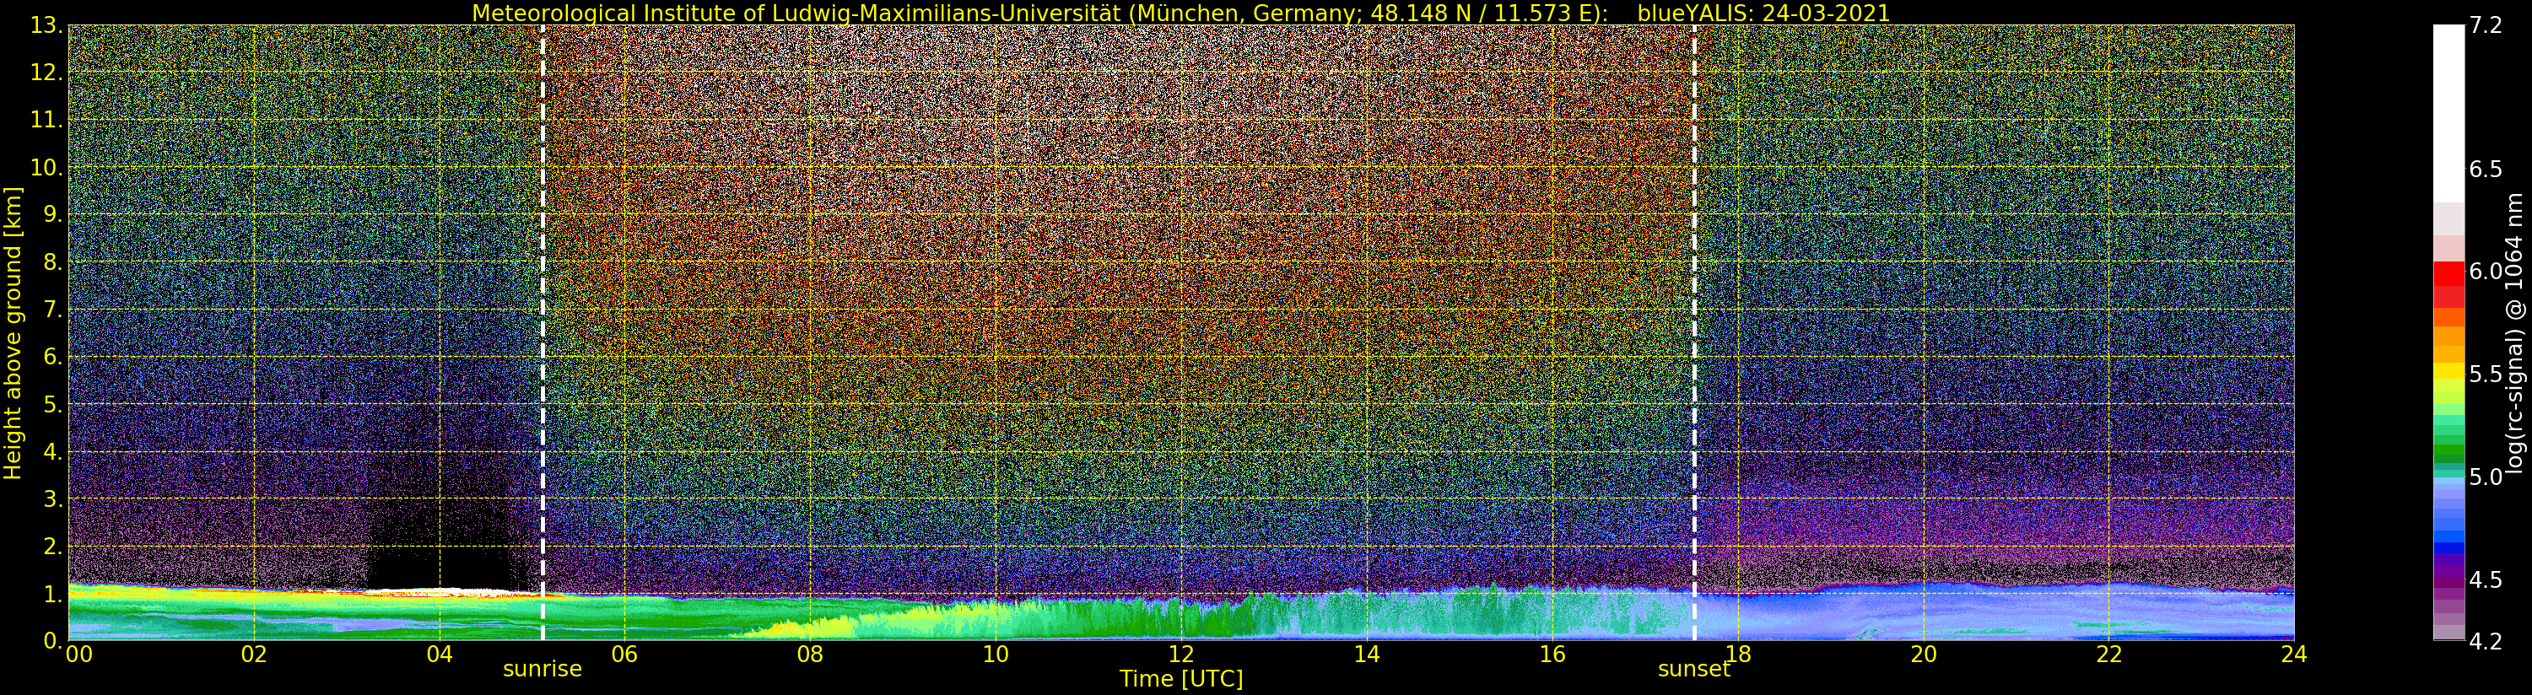
Task: Select the '6.' height axis tick
Action: click(53, 356)
